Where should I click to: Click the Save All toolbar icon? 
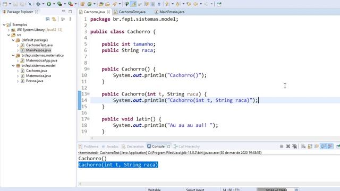pyautogui.click(x=22, y=4)
